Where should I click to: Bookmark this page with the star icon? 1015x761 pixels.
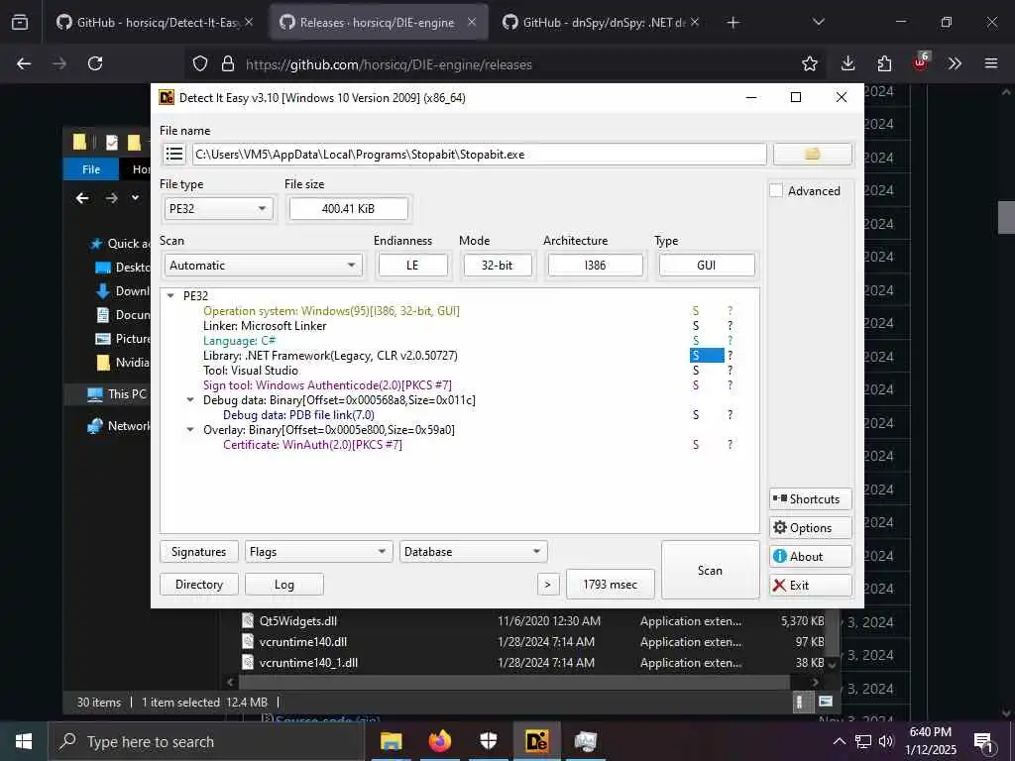pos(809,63)
